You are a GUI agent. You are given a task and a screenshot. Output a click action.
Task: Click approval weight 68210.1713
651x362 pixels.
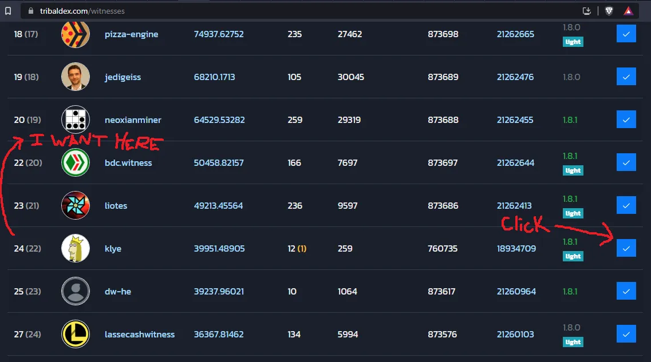pos(214,77)
